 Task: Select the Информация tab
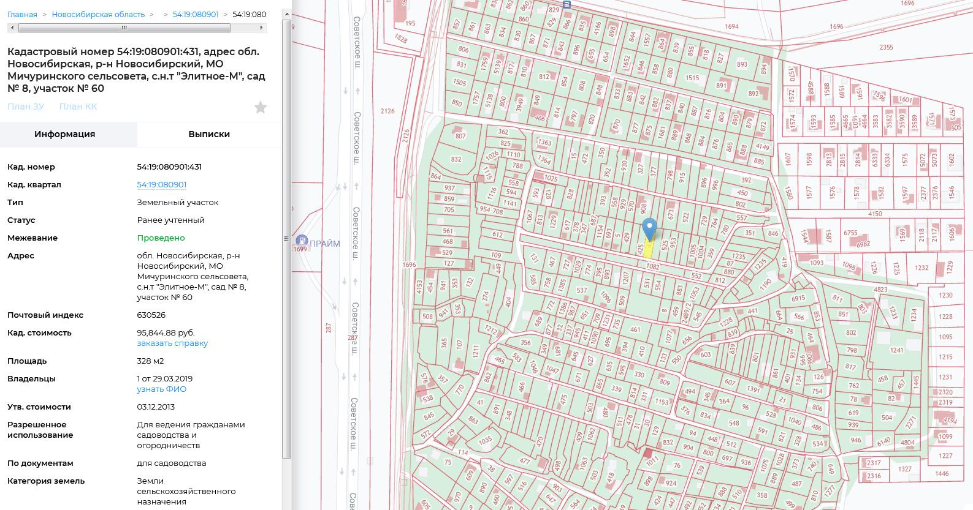(x=64, y=134)
